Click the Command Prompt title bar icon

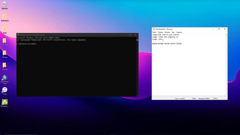18,35
